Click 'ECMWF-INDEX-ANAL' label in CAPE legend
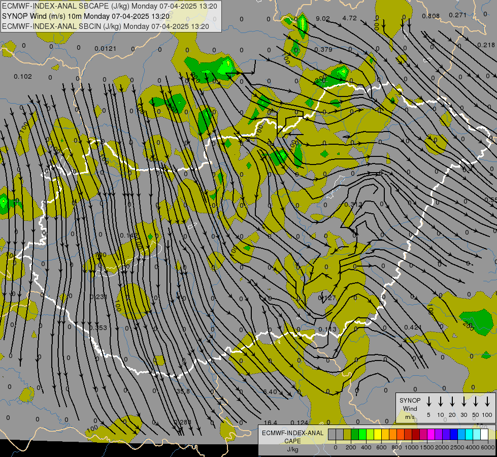Image resolution: width=497 pixels, height=457 pixels. pyautogui.click(x=292, y=433)
